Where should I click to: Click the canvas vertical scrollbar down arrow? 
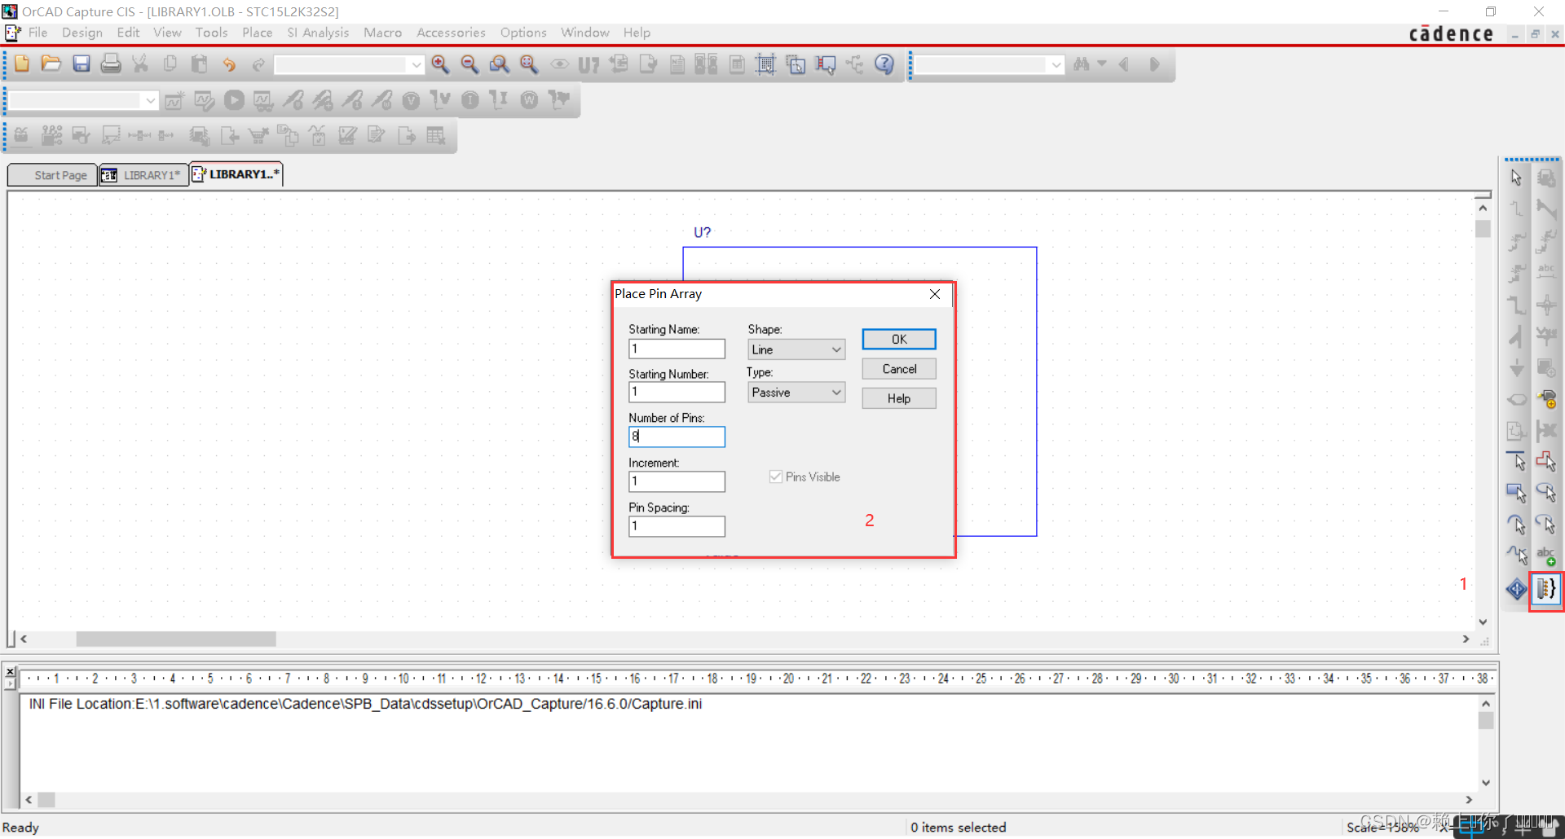1483,622
